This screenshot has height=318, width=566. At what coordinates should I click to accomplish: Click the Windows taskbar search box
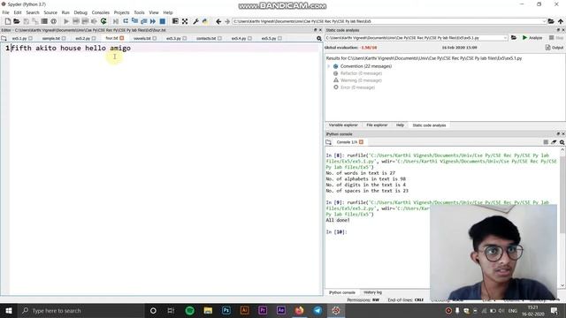pos(81,310)
